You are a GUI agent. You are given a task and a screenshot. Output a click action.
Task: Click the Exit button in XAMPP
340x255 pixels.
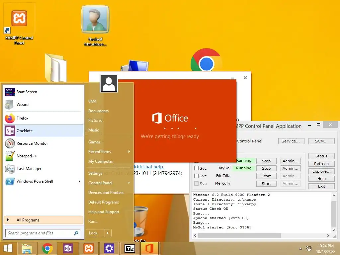321,186
